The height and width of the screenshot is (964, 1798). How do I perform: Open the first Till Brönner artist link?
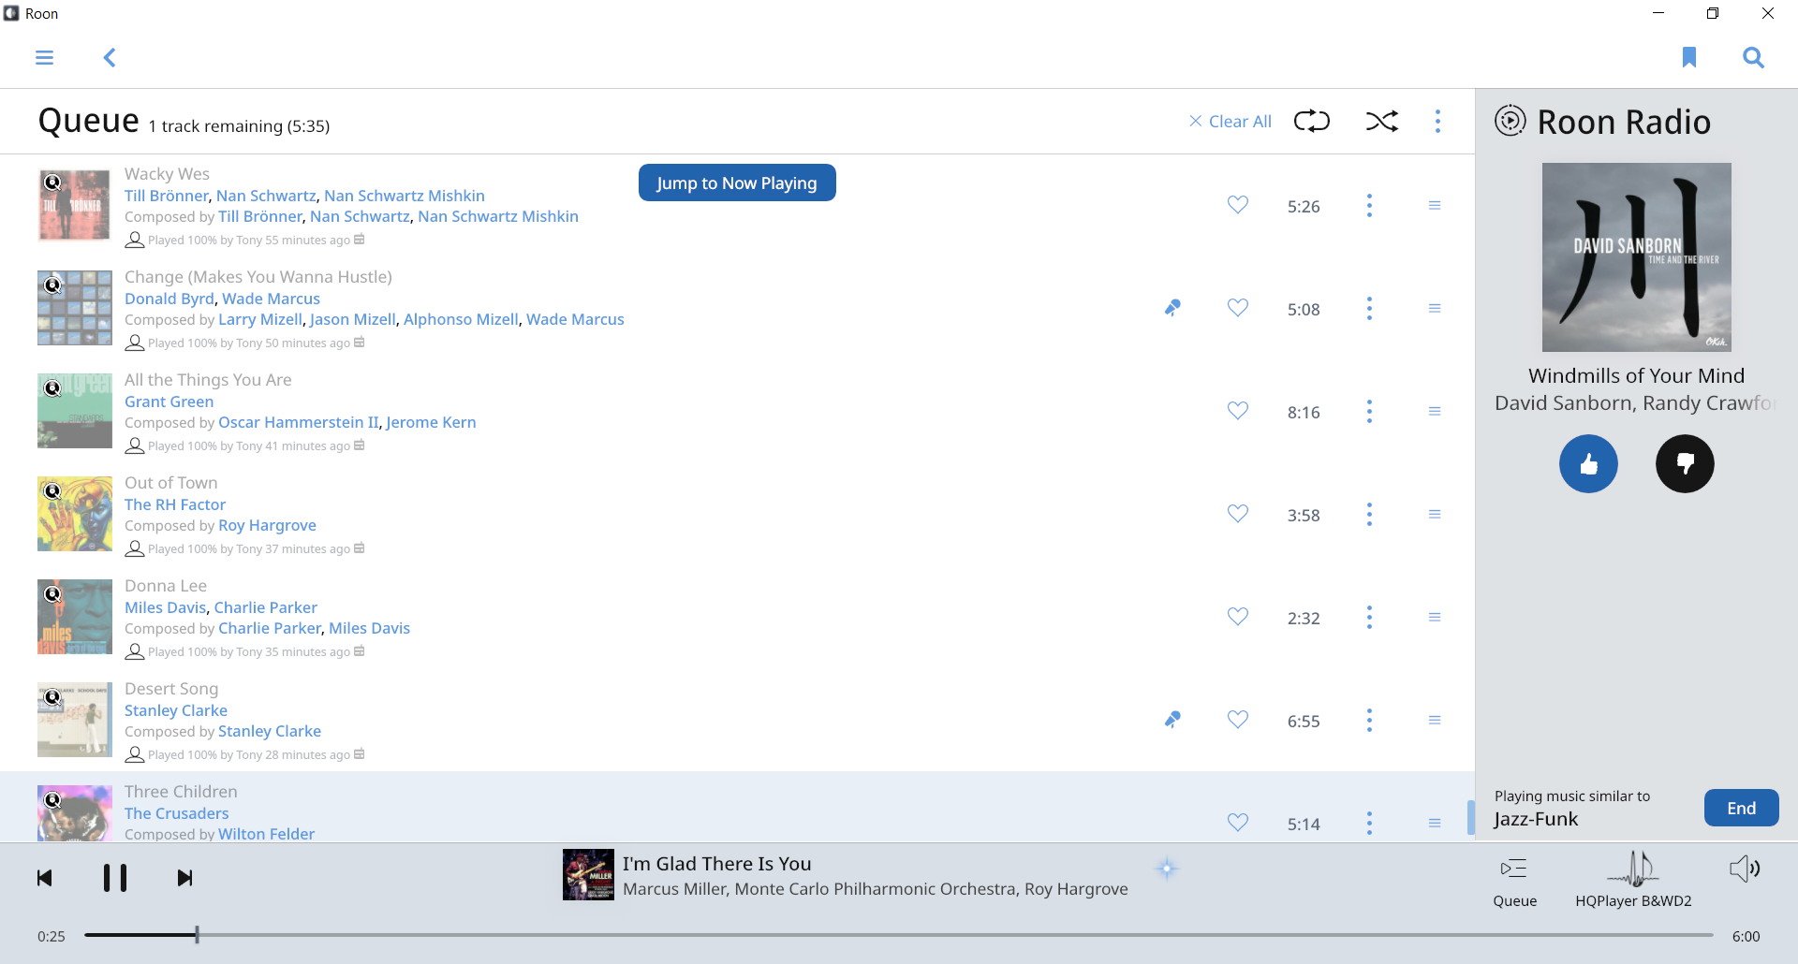167,196
